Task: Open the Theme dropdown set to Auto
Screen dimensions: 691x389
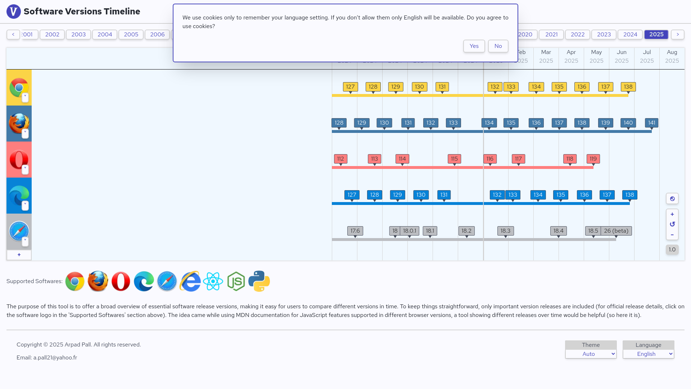Action: point(591,354)
